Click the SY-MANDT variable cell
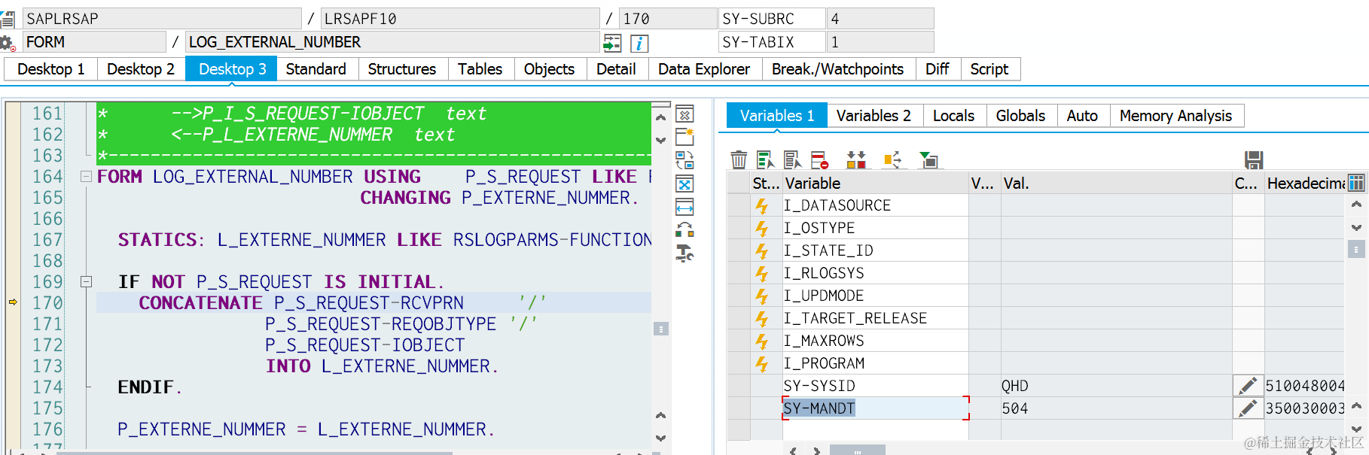The height and width of the screenshot is (455, 1369). (x=875, y=408)
